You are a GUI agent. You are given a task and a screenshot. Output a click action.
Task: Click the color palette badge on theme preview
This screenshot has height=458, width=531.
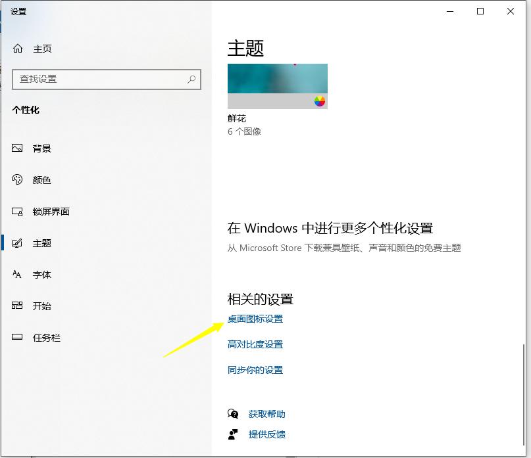[x=320, y=101]
